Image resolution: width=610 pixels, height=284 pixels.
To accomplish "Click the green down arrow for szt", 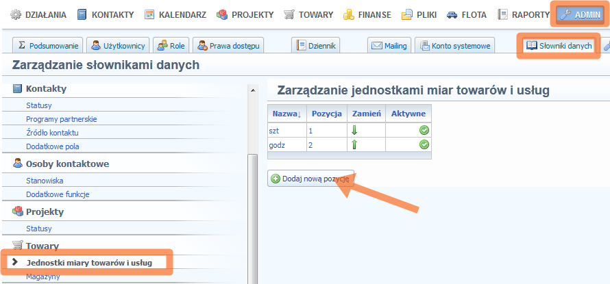I will point(354,130).
